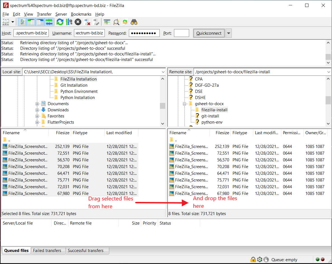Screen dimensions: 332x264
Task: Open the Remote site path dropdown
Action: coord(329,72)
